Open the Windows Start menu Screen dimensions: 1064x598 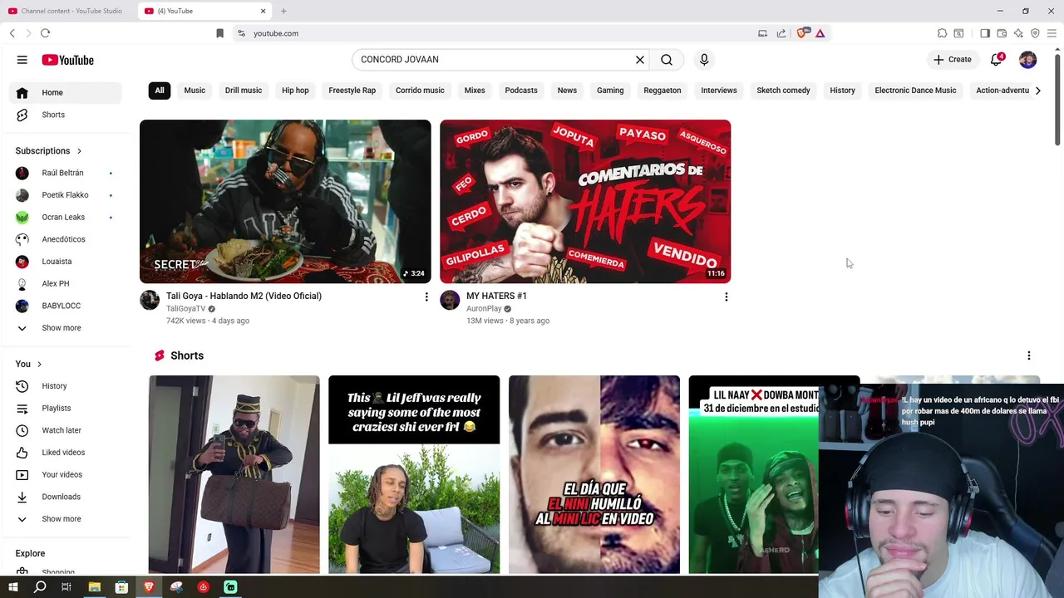coord(12,587)
